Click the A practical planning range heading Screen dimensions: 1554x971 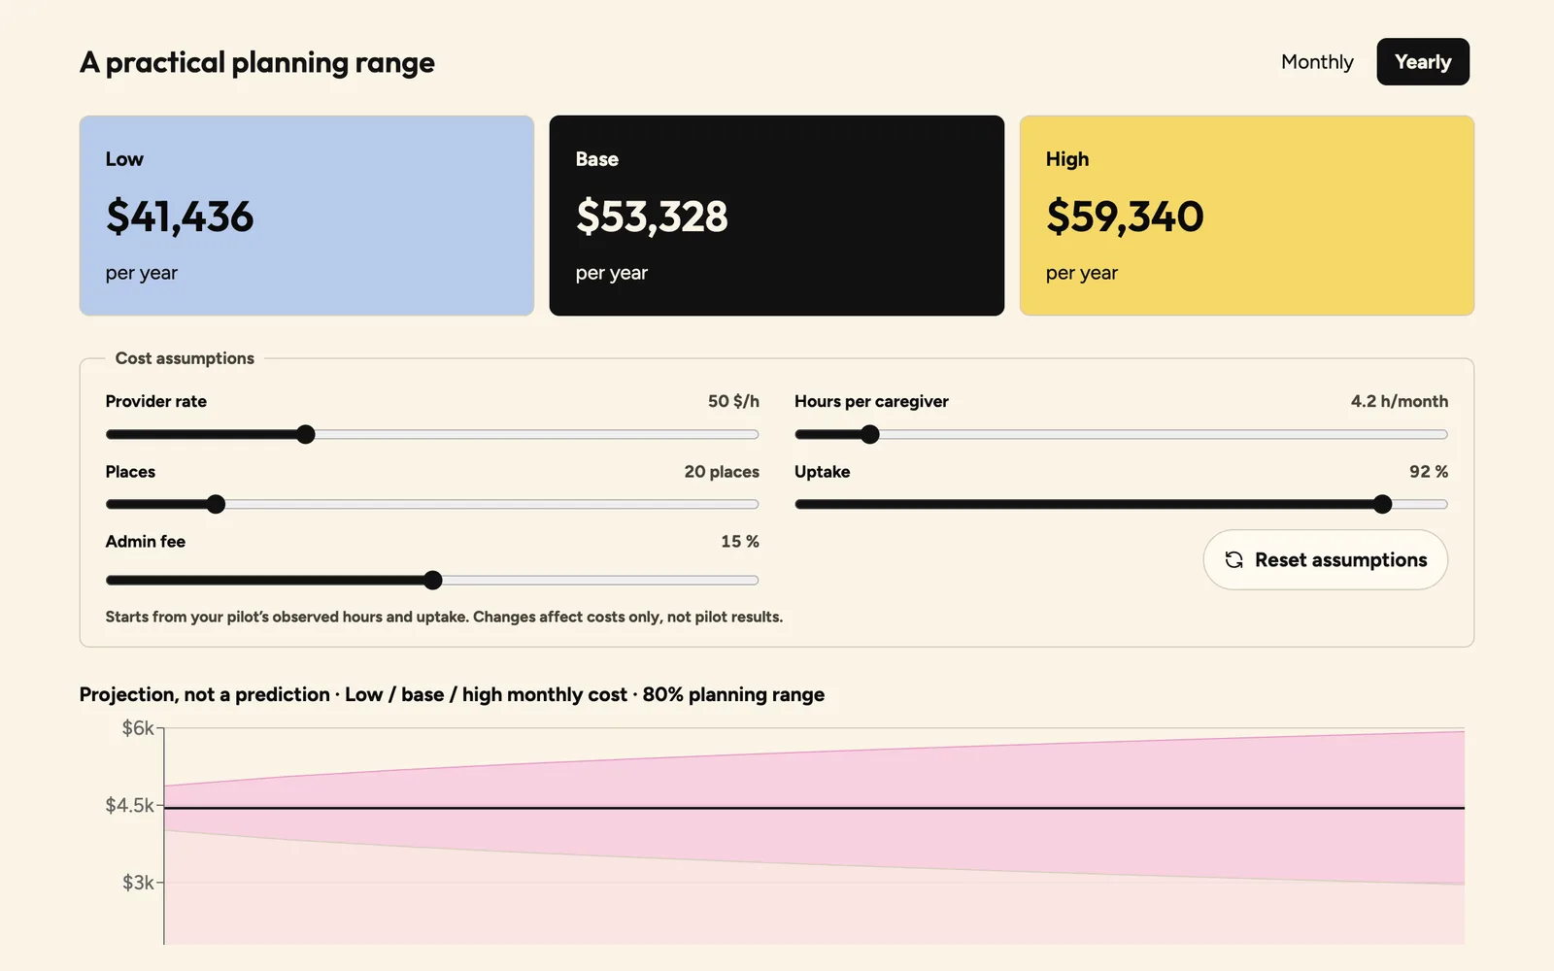257,63
